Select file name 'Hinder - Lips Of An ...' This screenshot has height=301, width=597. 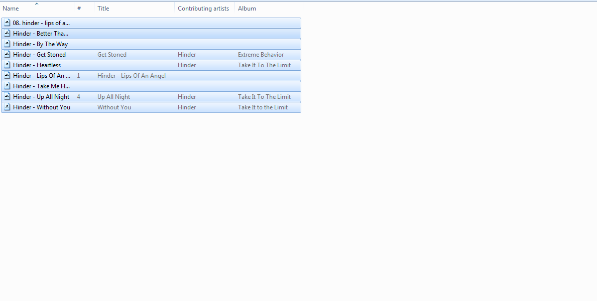(x=42, y=76)
